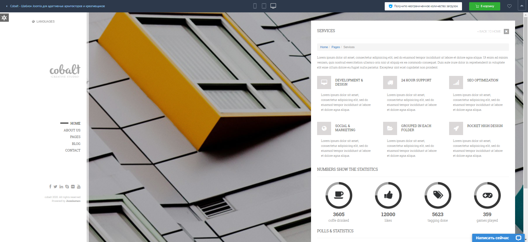Click the Back to Home link
The width and height of the screenshot is (528, 242).
click(x=489, y=32)
